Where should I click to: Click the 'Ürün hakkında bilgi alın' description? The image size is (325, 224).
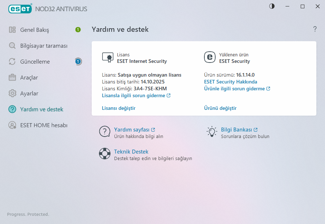point(139,136)
